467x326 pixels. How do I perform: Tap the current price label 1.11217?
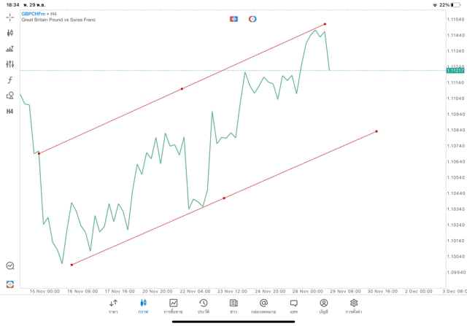pyautogui.click(x=453, y=70)
